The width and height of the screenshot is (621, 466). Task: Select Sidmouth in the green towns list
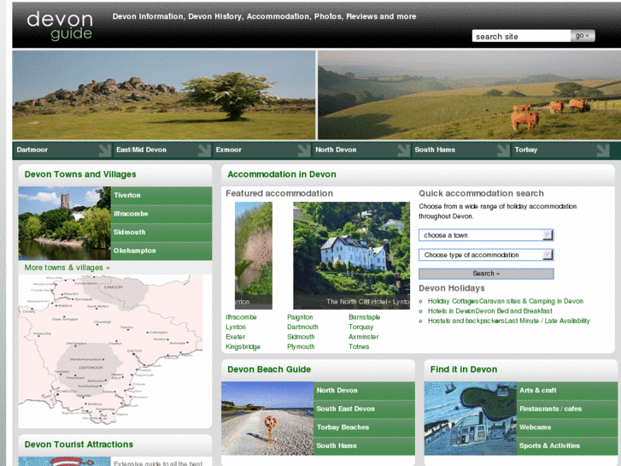(x=161, y=233)
